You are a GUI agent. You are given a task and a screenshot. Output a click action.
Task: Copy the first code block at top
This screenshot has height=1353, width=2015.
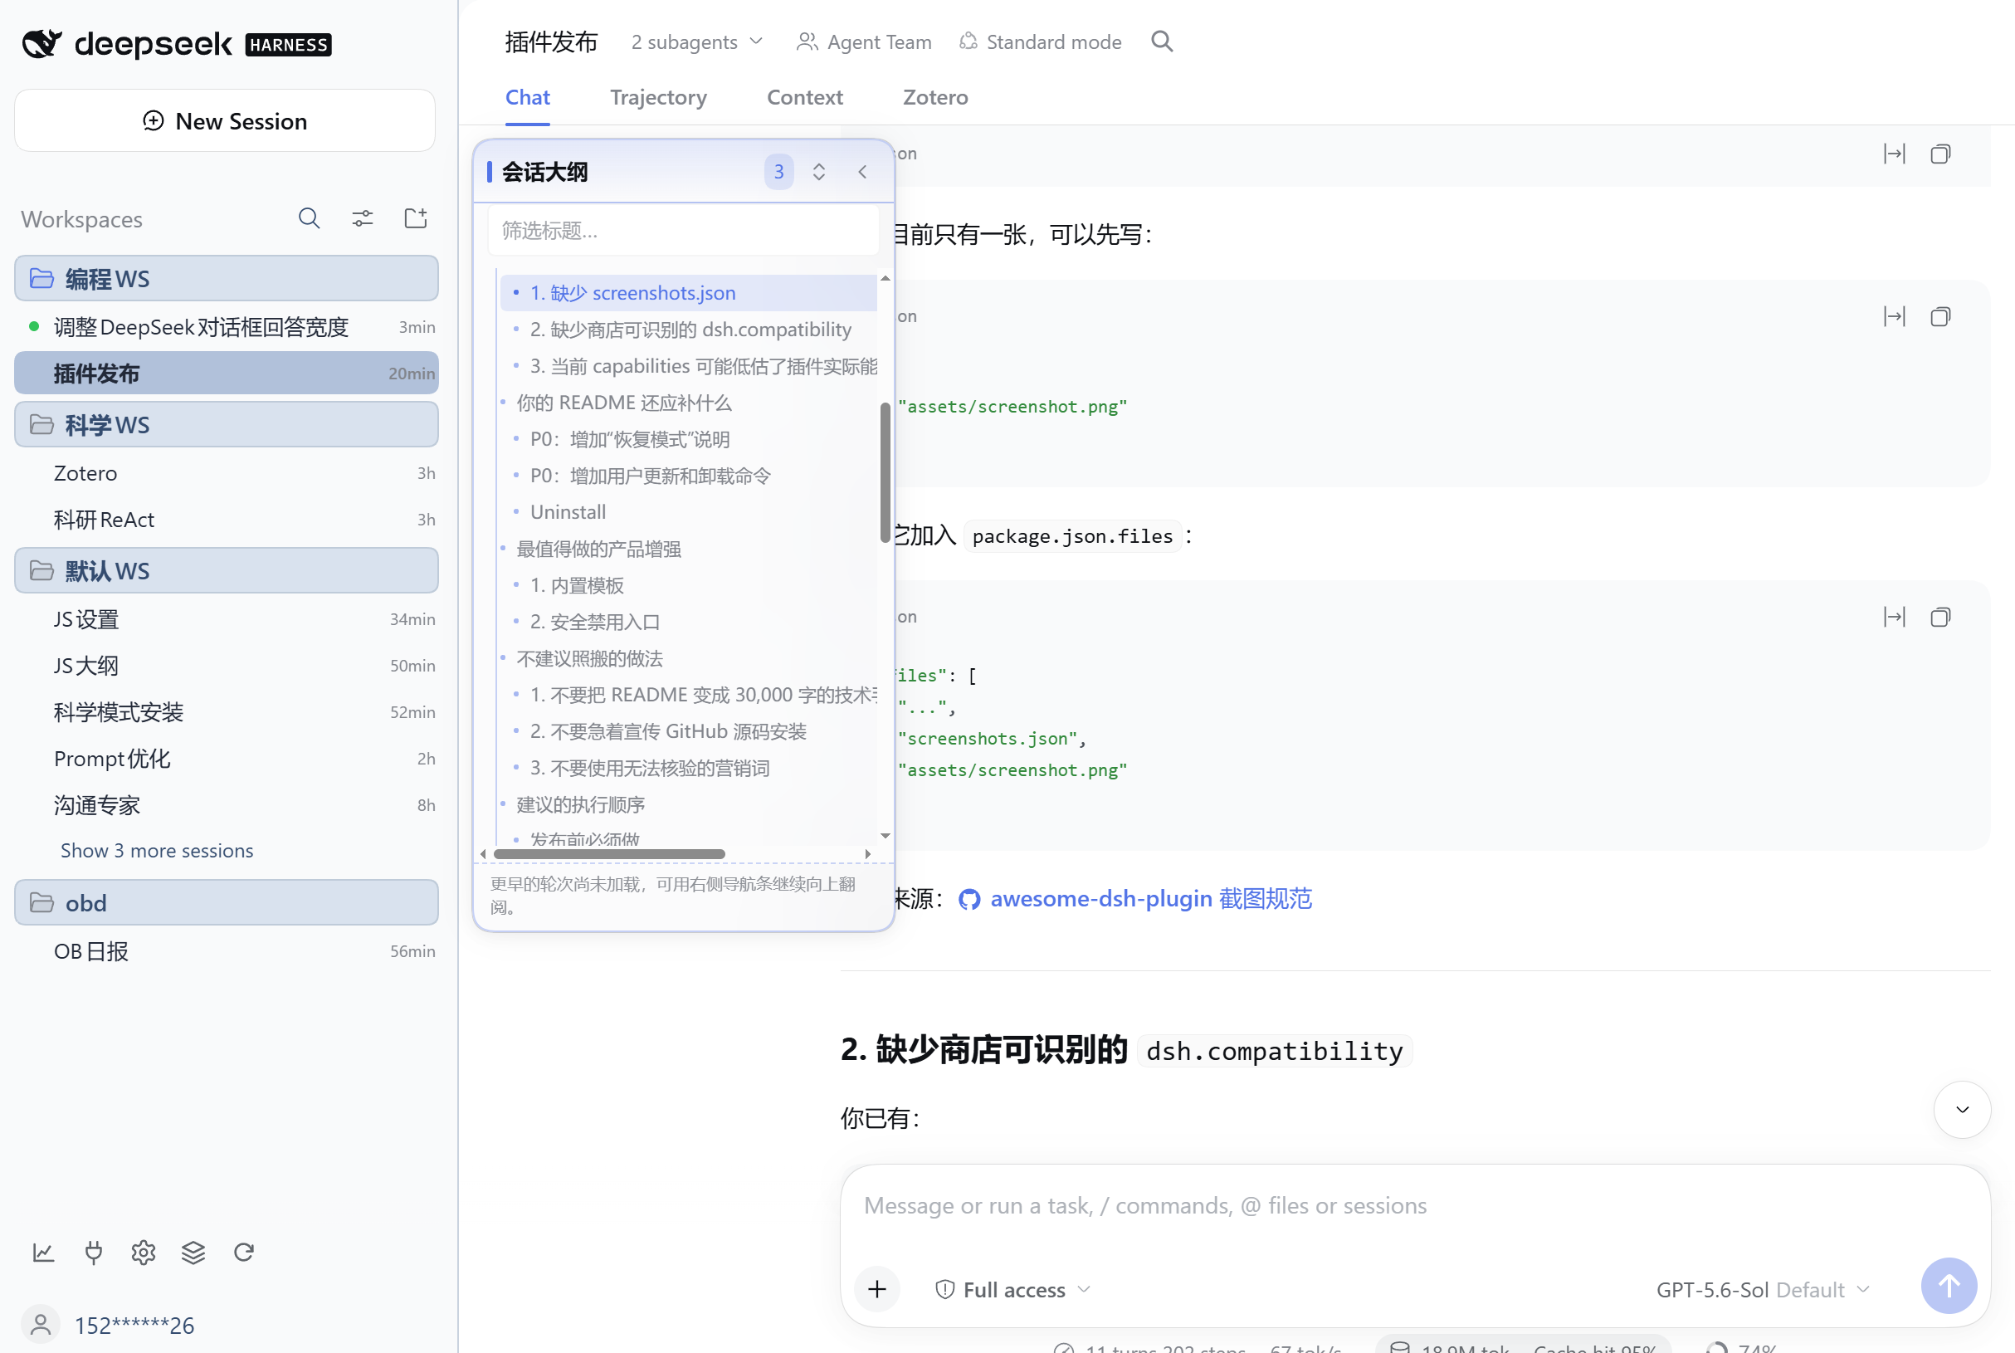1940,154
